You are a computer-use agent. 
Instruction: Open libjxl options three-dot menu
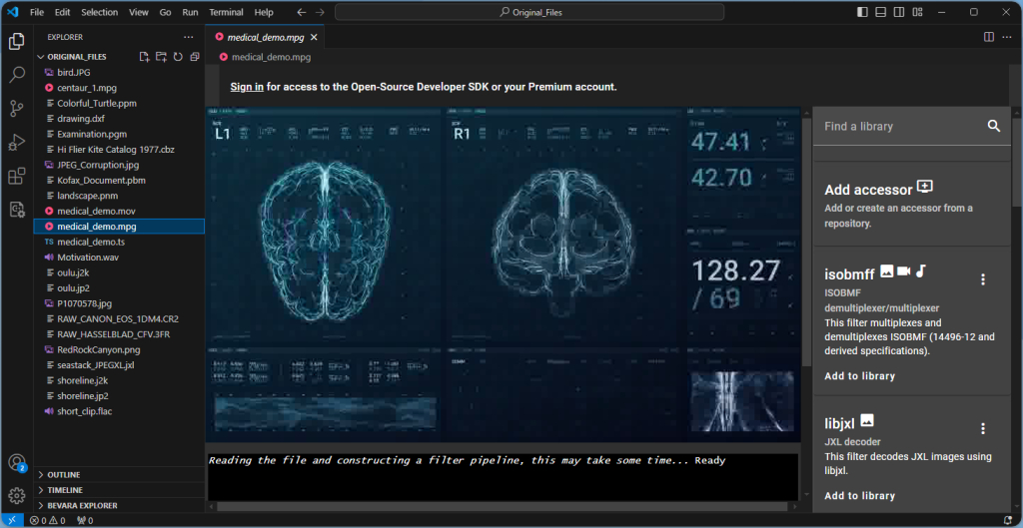[x=983, y=429]
